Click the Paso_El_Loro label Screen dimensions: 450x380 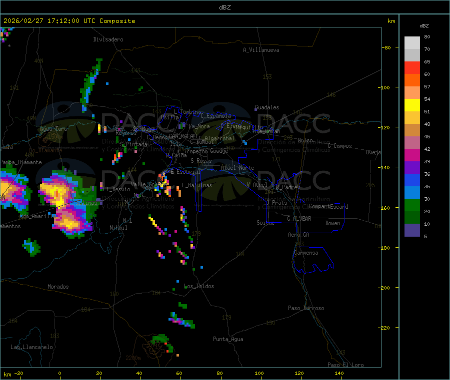point(345,365)
